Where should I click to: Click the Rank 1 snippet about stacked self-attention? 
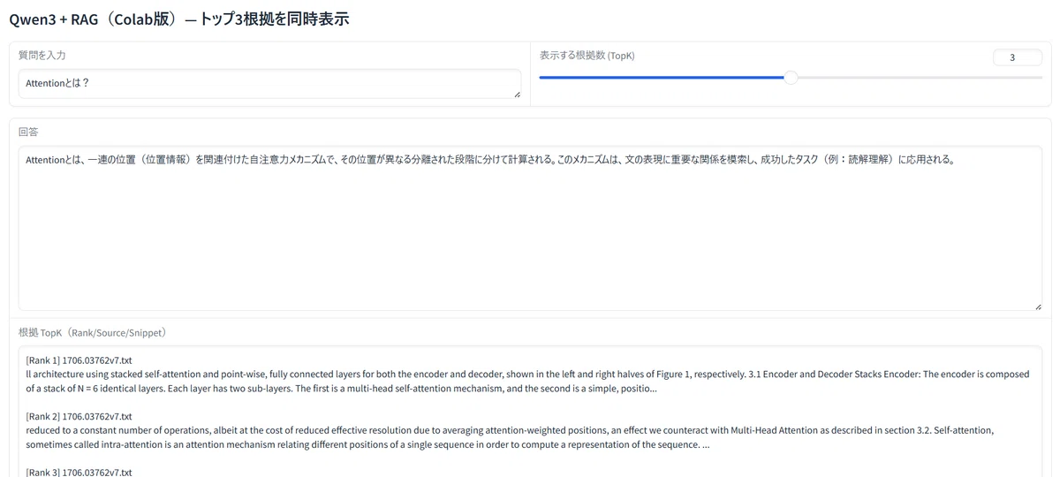[527, 381]
